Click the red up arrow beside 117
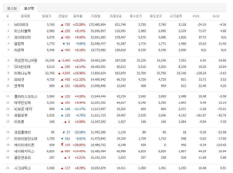This screenshot has width=233, height=173. point(62,168)
